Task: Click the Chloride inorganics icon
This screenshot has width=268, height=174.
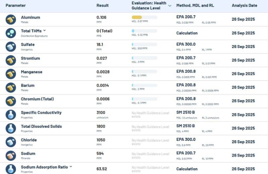Action: click(11, 142)
